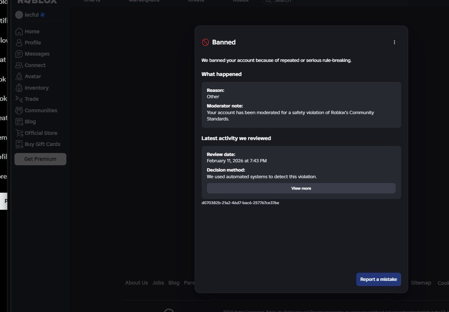Image resolution: width=449 pixels, height=312 pixels.
Task: Click the review date February 11, 2026
Action: (x=237, y=161)
